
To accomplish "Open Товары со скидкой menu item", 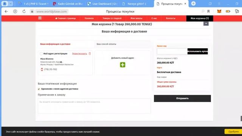I will 112,19.
